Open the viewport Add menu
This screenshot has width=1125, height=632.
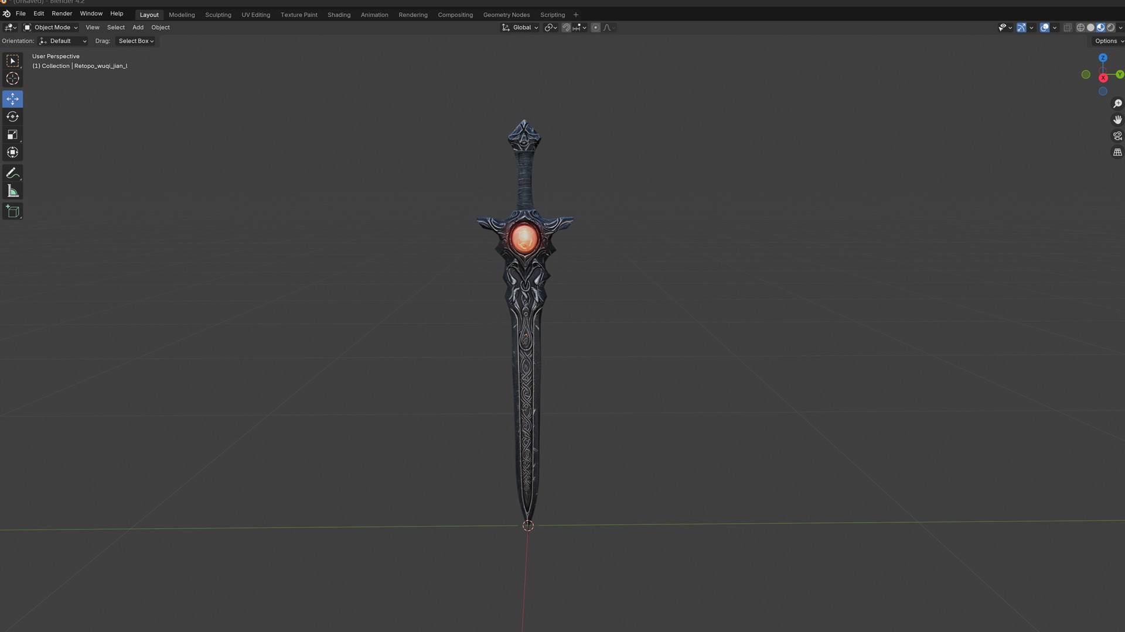[138, 28]
